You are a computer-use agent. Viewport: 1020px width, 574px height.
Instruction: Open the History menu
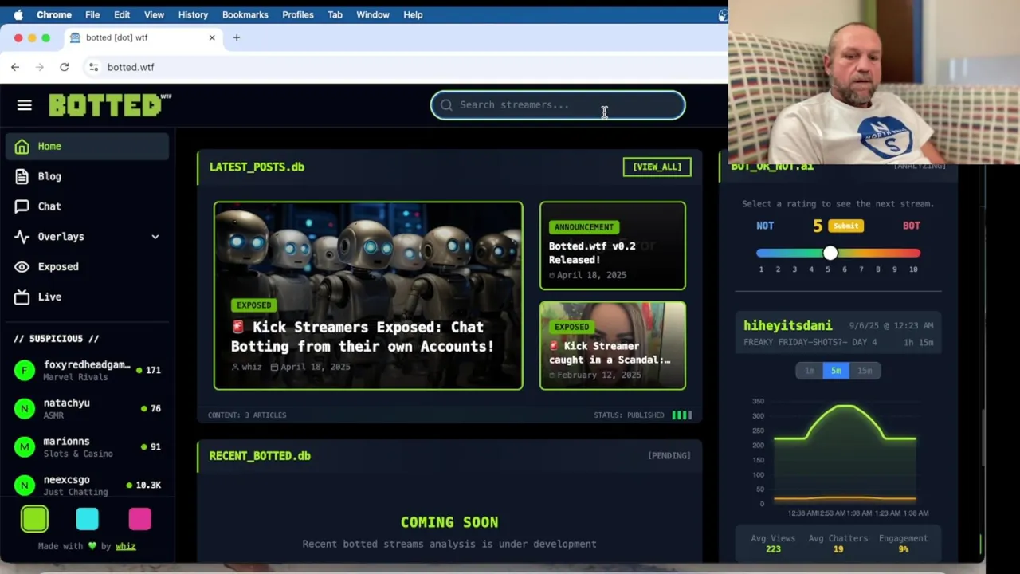click(x=193, y=14)
